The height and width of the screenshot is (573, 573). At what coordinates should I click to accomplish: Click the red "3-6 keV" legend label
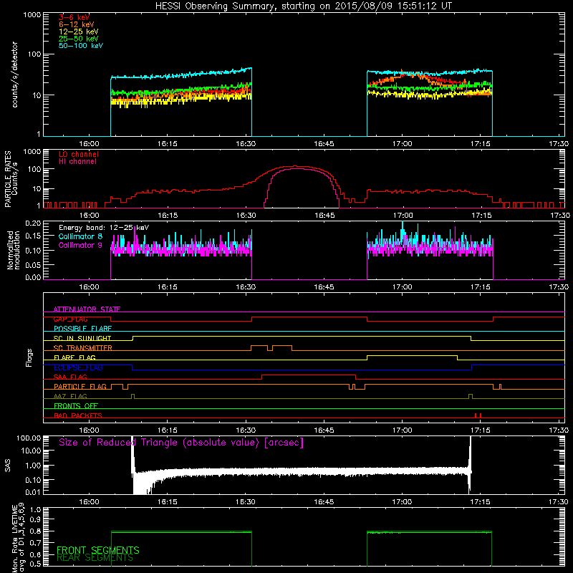[x=74, y=17]
